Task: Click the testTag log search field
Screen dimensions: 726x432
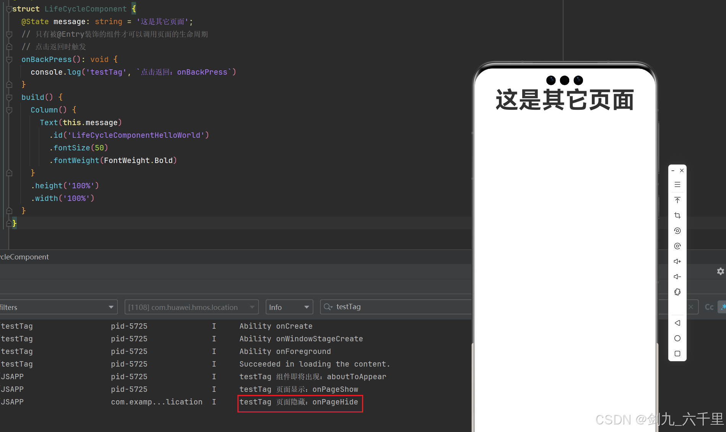Action: pyautogui.click(x=396, y=307)
